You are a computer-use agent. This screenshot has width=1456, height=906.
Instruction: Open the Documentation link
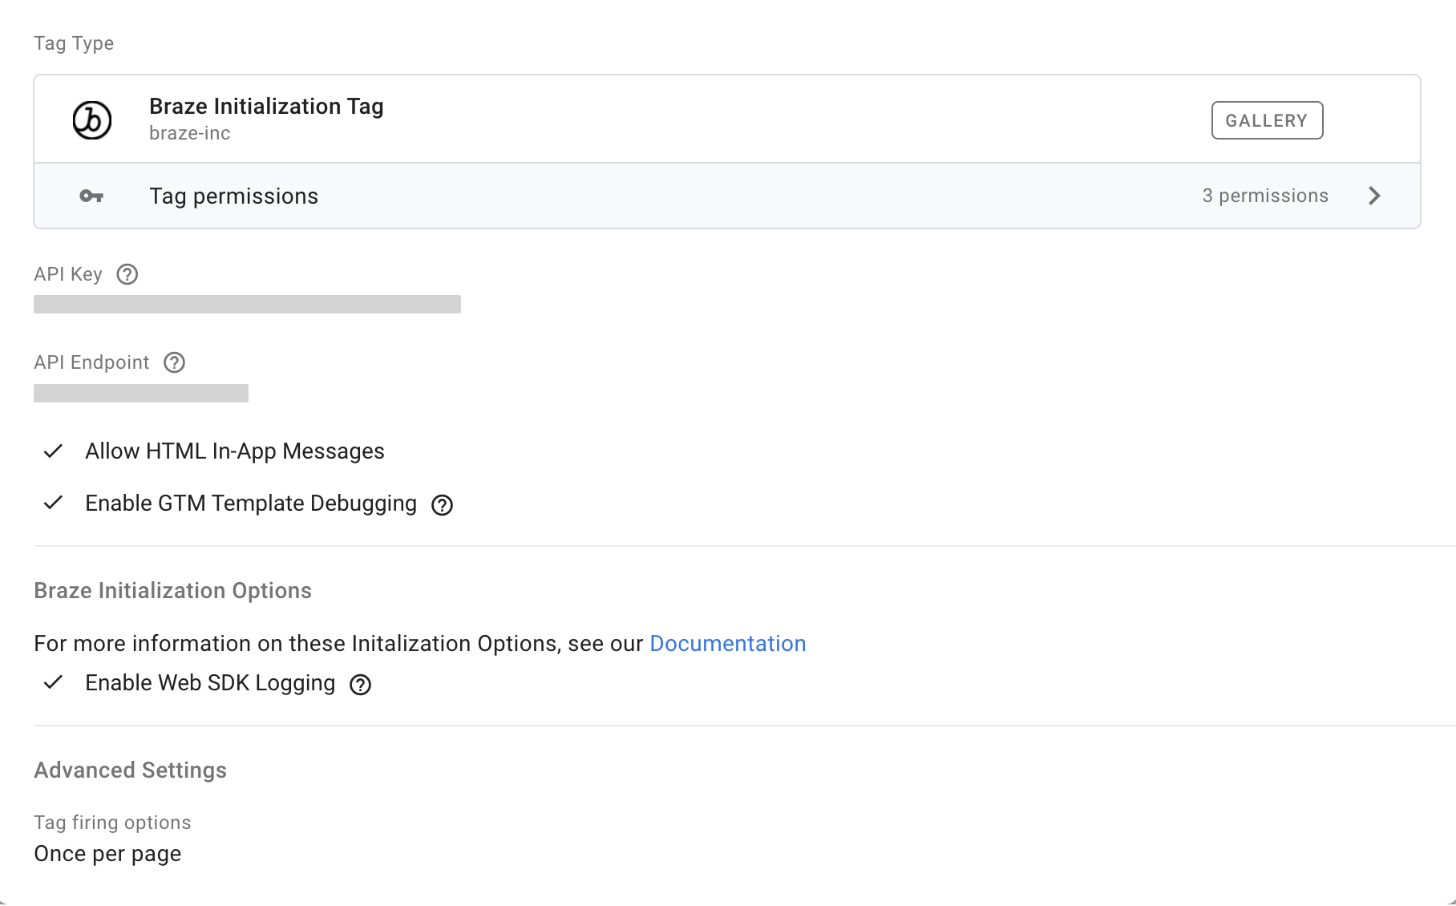click(x=727, y=643)
